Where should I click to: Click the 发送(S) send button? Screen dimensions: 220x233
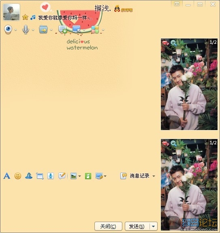point(137,226)
